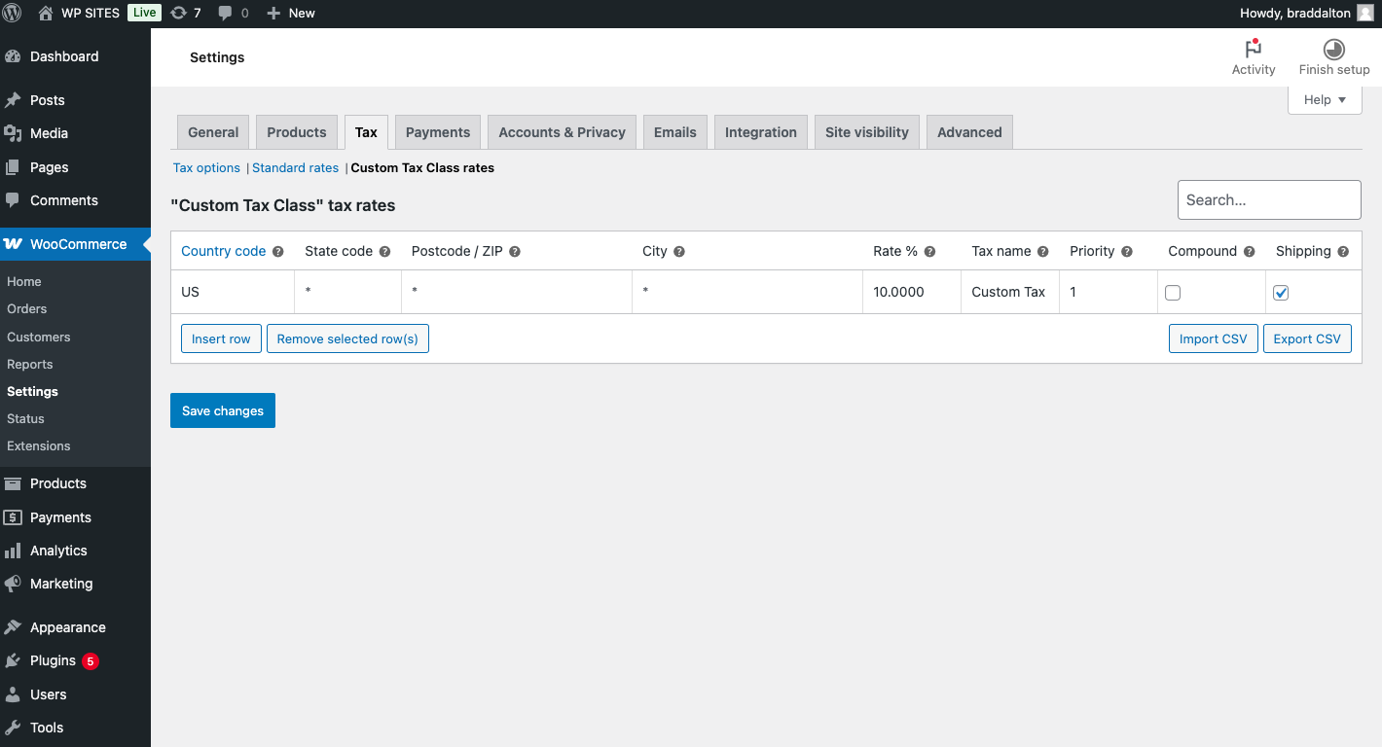Expand the Help dropdown

pos(1324,99)
